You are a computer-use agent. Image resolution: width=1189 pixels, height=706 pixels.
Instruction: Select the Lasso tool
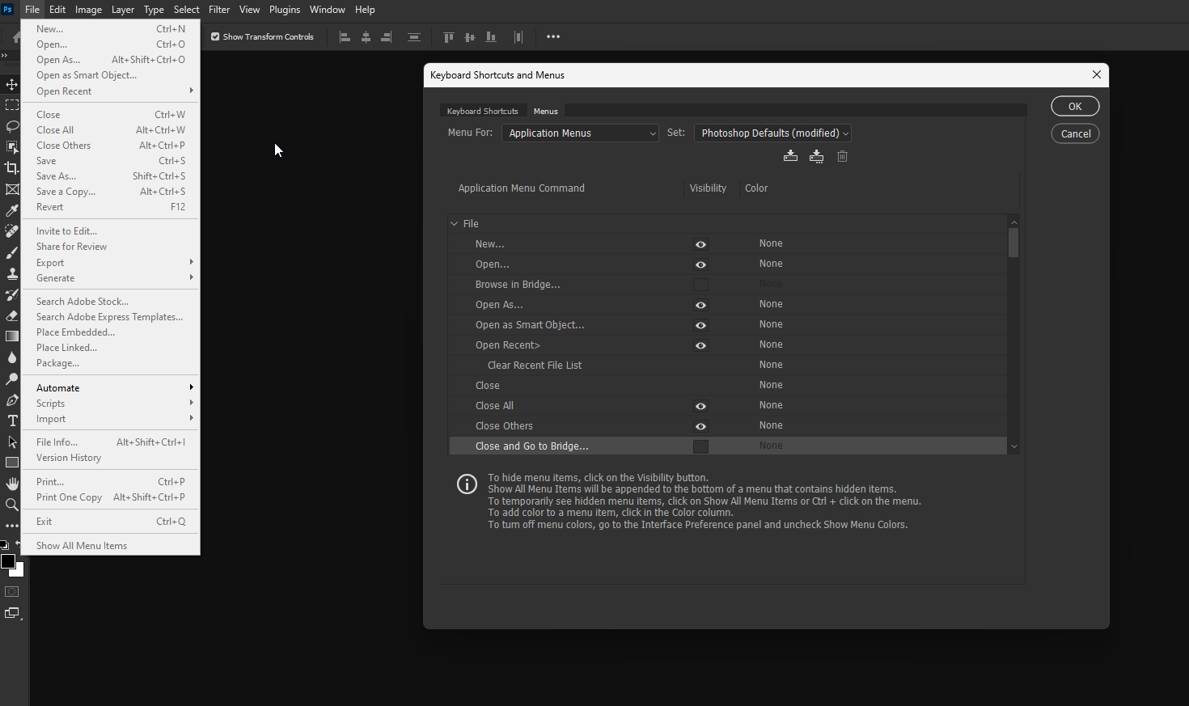tap(11, 126)
